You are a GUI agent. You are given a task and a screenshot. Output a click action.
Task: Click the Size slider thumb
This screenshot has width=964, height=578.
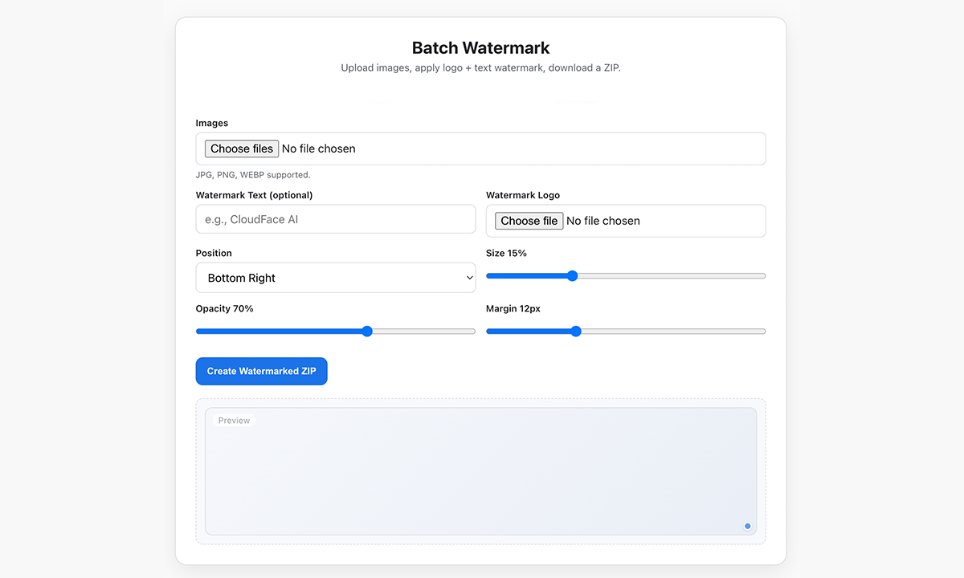point(572,275)
